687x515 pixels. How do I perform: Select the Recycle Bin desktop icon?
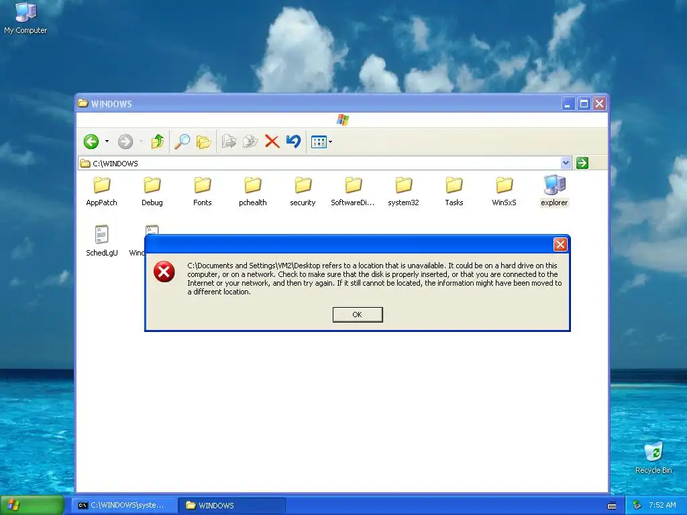coord(653,458)
